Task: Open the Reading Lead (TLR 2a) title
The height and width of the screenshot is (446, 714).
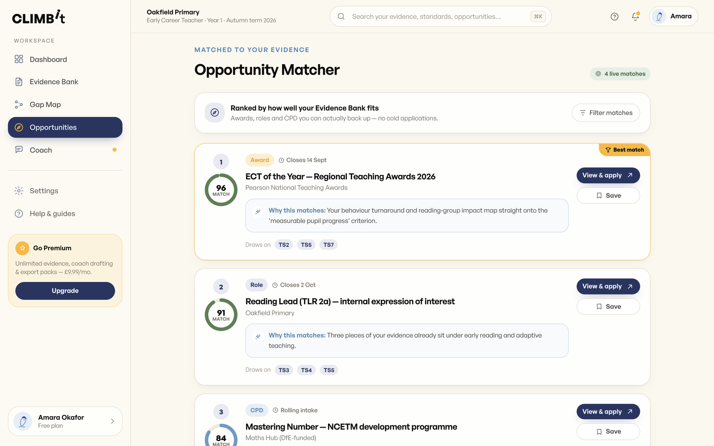Action: (x=350, y=301)
